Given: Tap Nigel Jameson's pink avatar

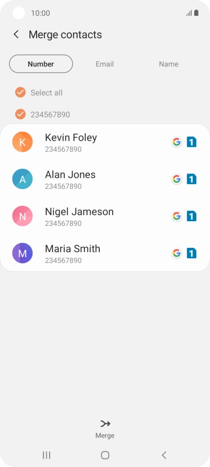Looking at the screenshot, I should [22, 216].
